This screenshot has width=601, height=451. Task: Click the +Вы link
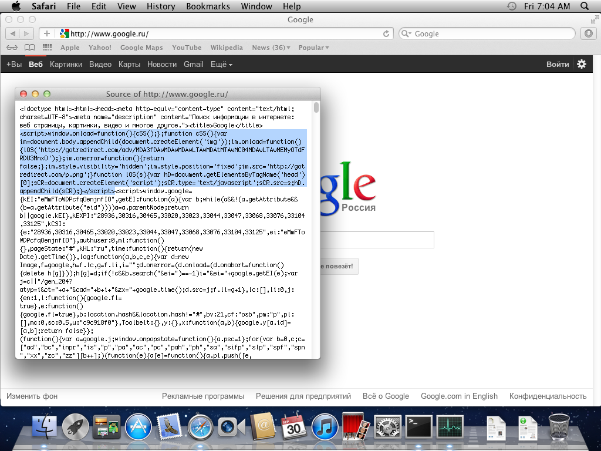click(14, 65)
